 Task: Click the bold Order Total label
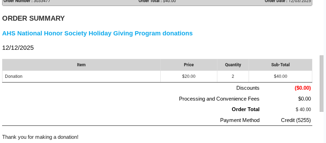(x=245, y=109)
